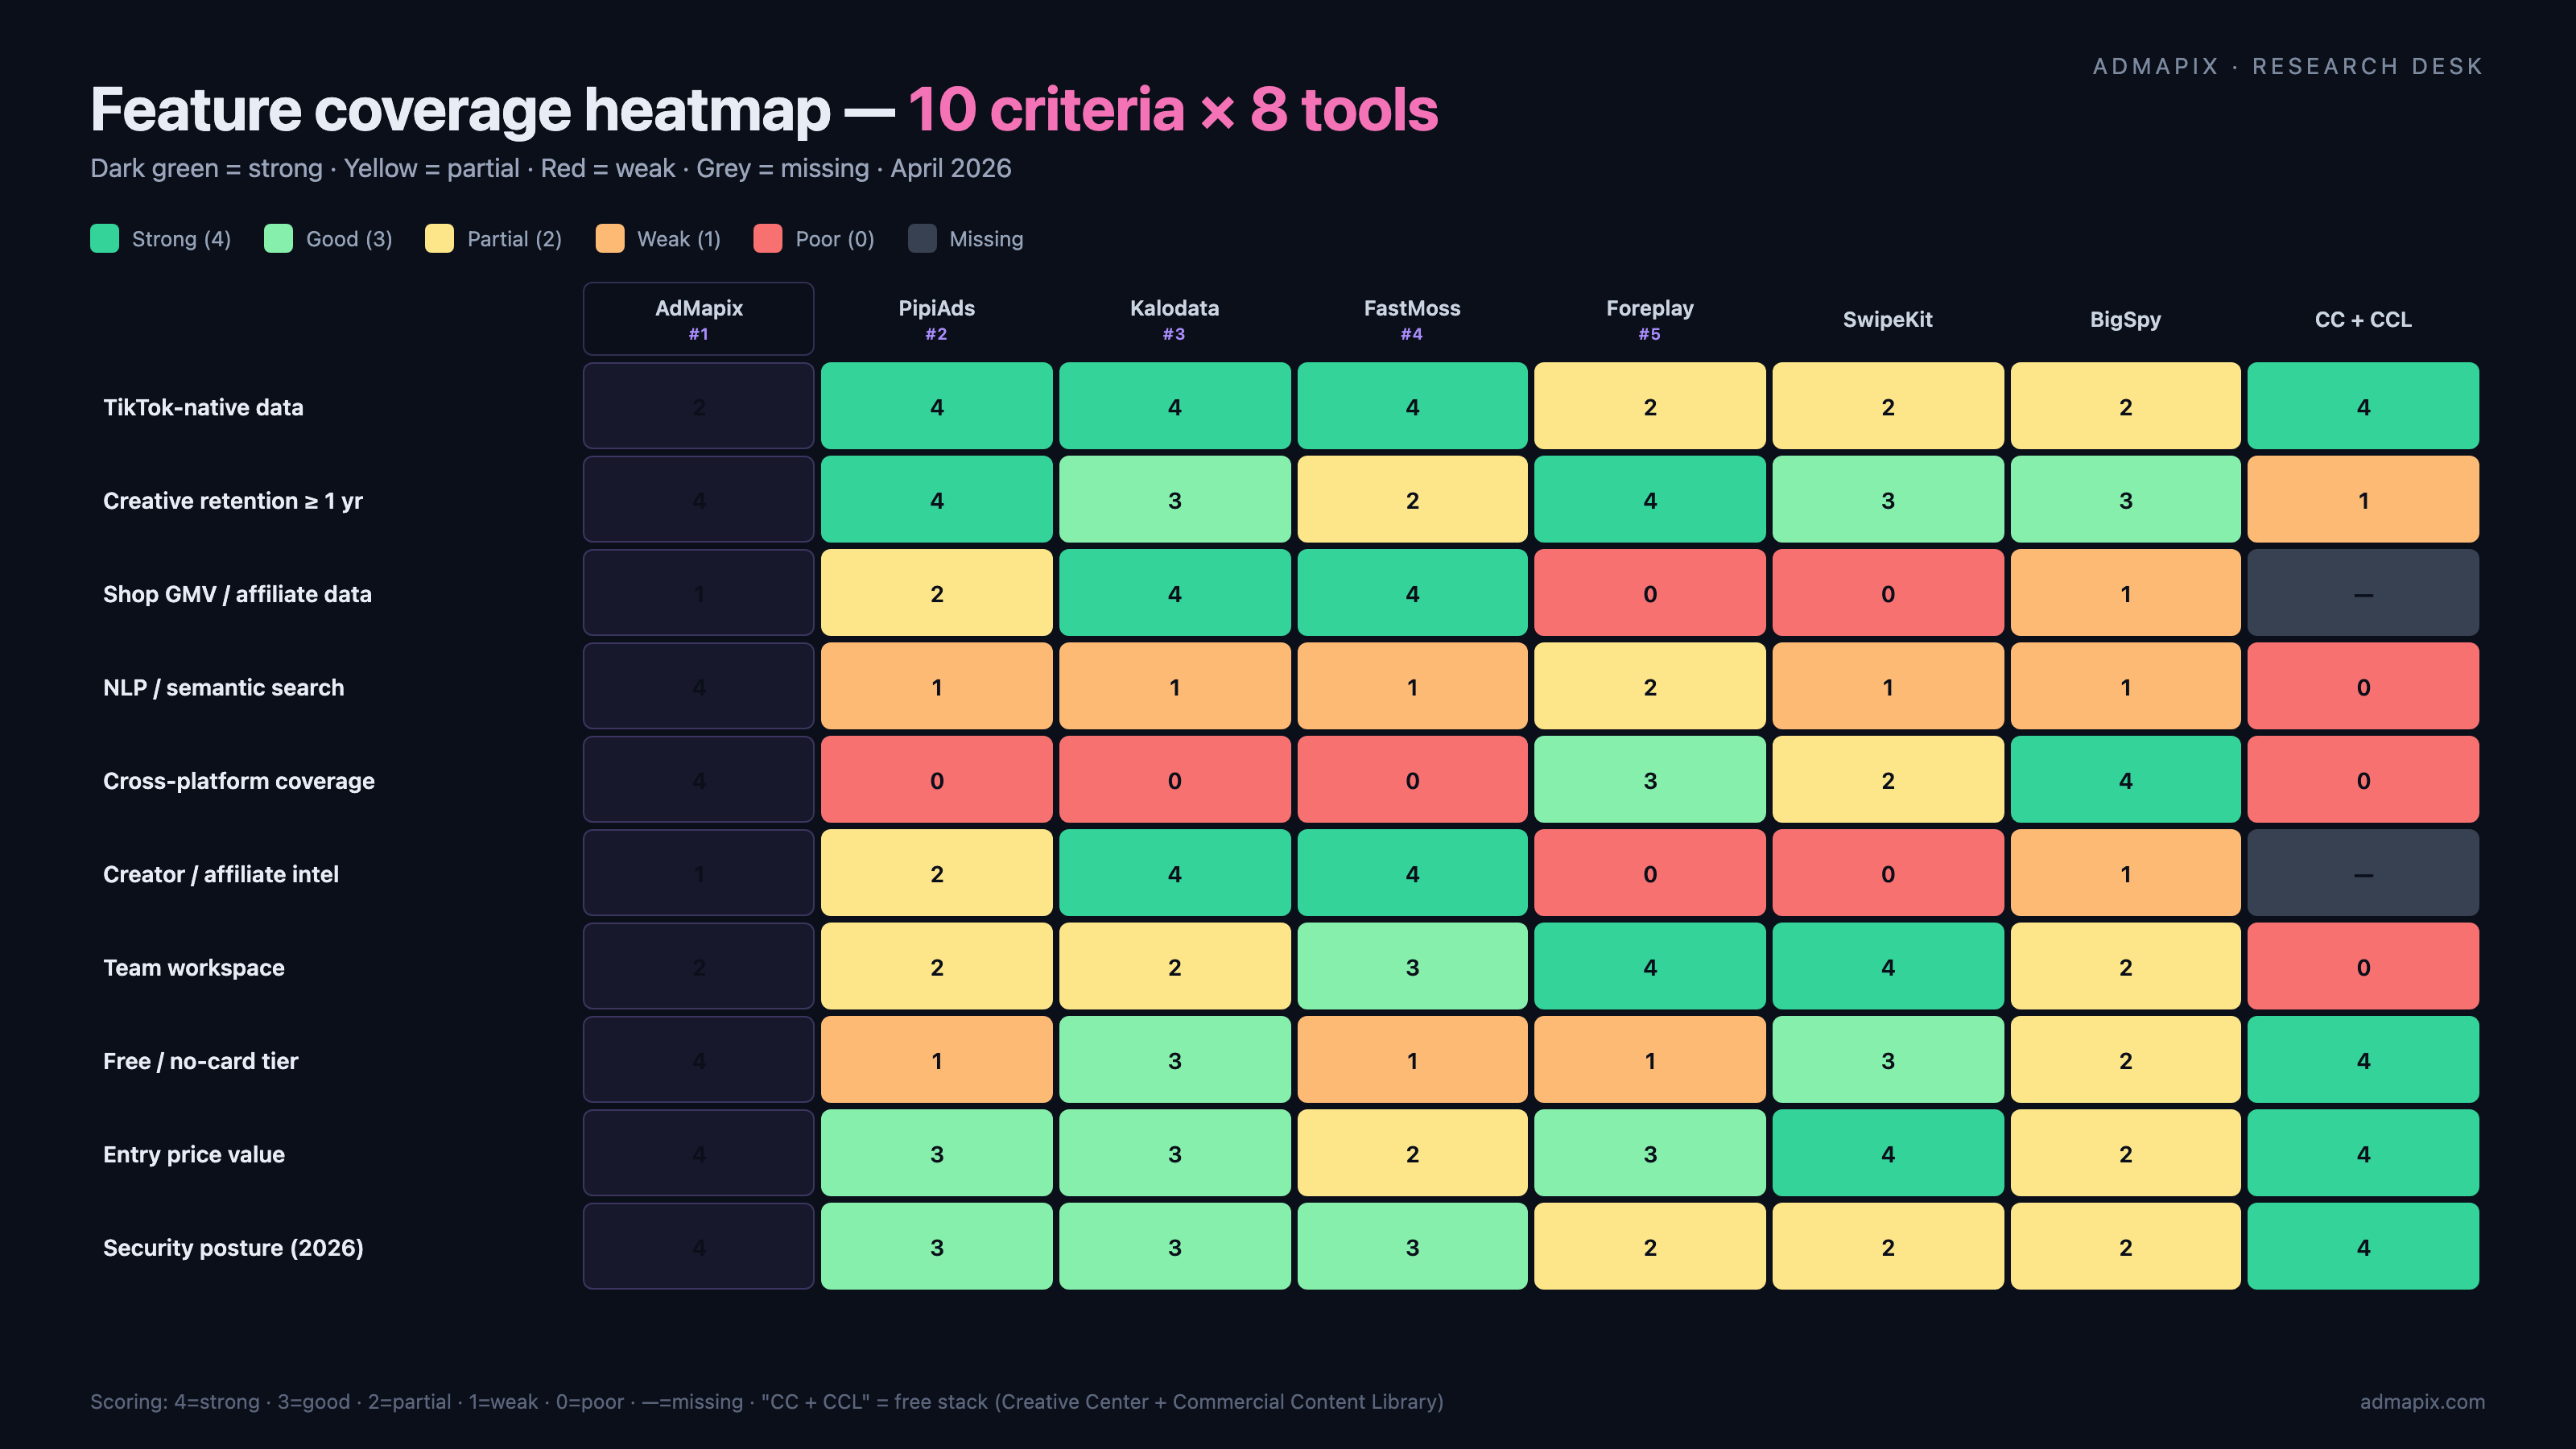Click the NLP / semantic search row label
The image size is (2576, 1449).
click(x=223, y=687)
